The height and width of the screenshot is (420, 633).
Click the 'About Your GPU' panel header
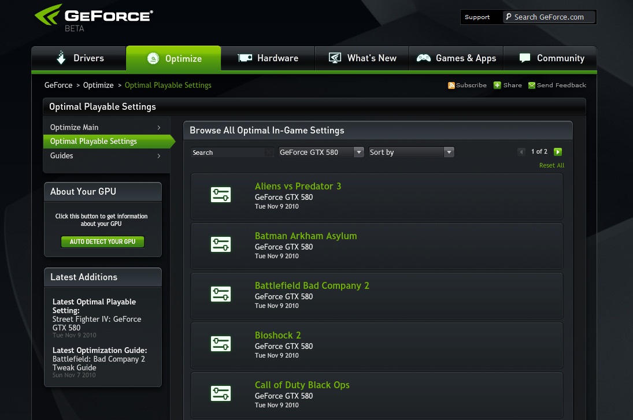coord(103,192)
